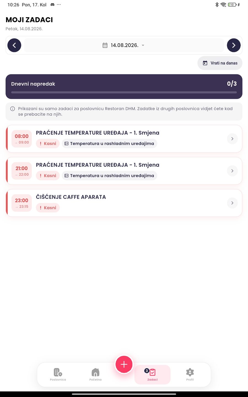The width and height of the screenshot is (248, 397).
Task: Open Bluetooth status icon in status bar
Action: click(x=217, y=5)
